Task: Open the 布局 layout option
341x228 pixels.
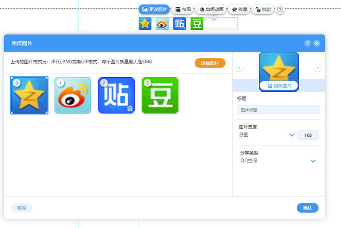Action: pos(183,9)
